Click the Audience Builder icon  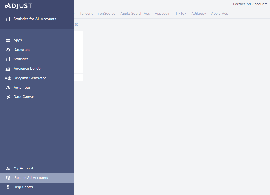[8, 68]
